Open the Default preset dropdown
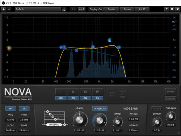 [x=38, y=9]
